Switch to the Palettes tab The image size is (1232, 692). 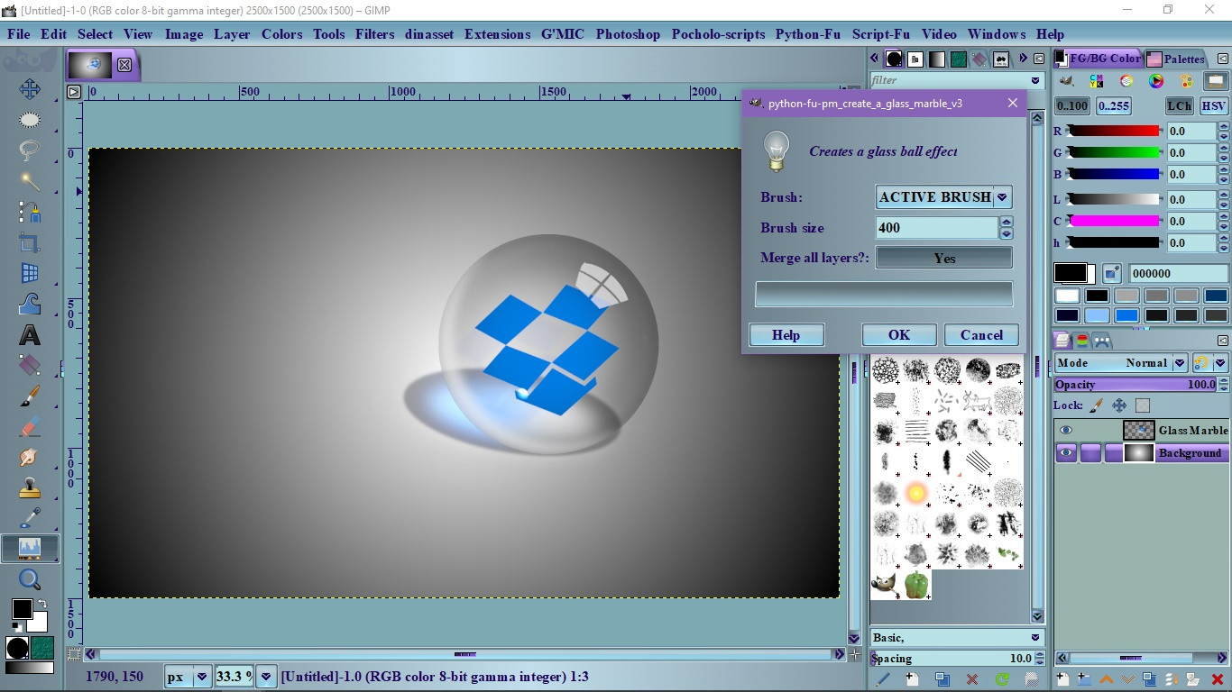[x=1176, y=59]
